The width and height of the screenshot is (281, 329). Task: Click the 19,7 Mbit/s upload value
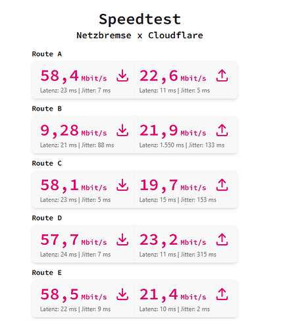click(x=173, y=186)
